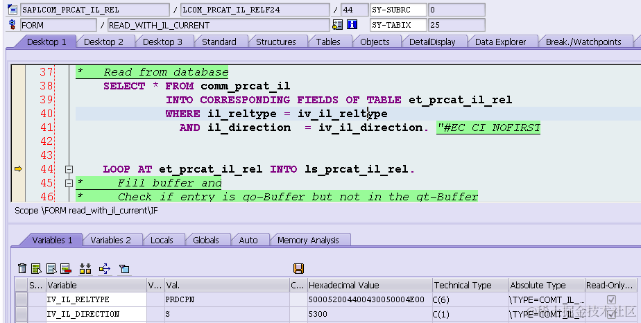Image resolution: width=641 pixels, height=323 pixels.
Task: Click the blue branching arrows icon
Action: coord(105,268)
